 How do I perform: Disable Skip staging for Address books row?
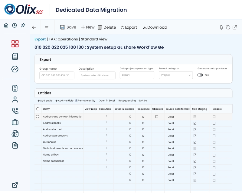[x=195, y=123]
